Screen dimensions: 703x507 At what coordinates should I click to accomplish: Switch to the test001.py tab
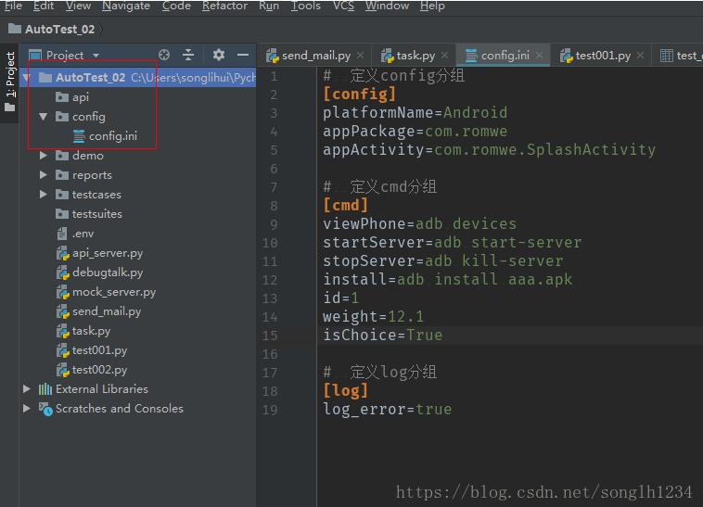coord(602,56)
